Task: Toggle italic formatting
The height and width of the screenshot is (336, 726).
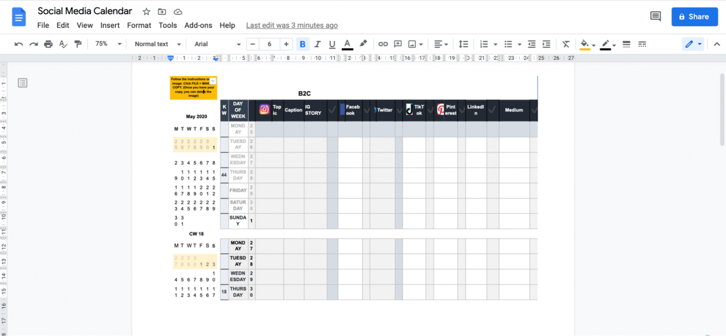Action: 317,44
